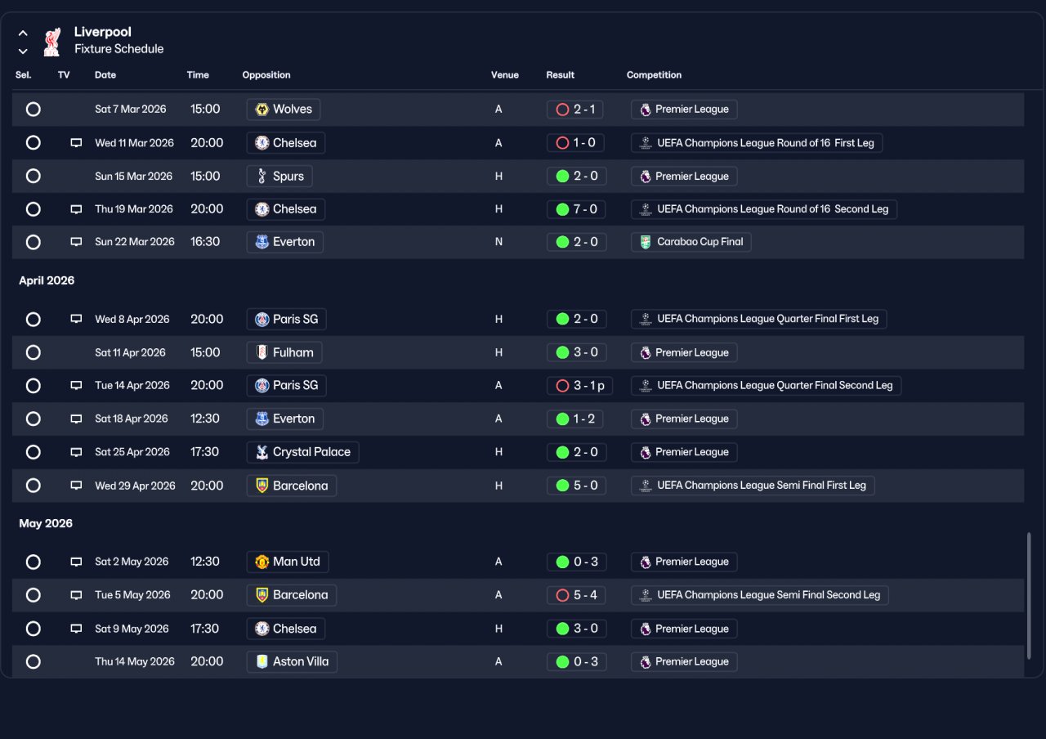Click the vertical scrollbar of fixture list
Viewport: 1046px width, 739px height.
click(x=1029, y=597)
